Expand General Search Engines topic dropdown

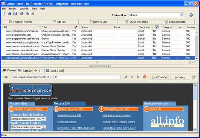pos(44,119)
